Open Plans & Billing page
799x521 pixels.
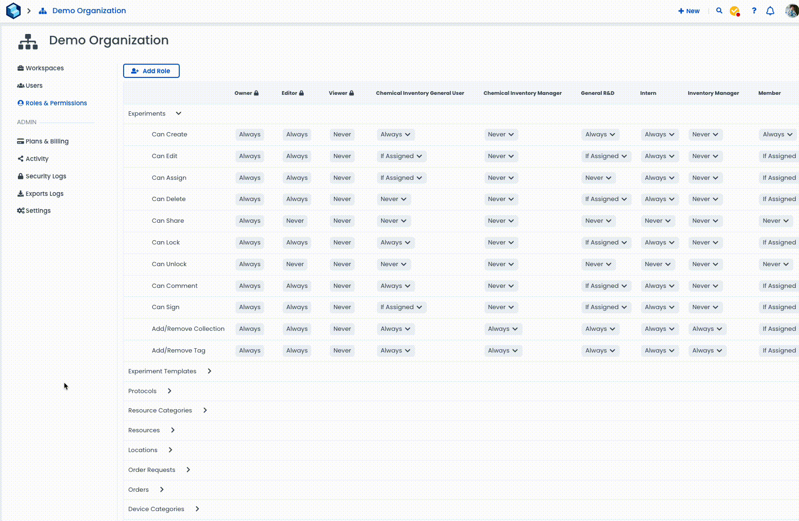click(x=43, y=141)
